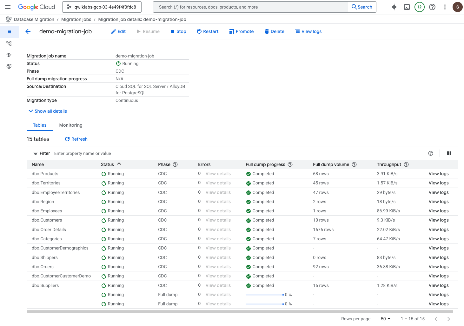Open project selector qwiklabs-gcp-03
Image resolution: width=464 pixels, height=326 pixels.
pos(102,7)
